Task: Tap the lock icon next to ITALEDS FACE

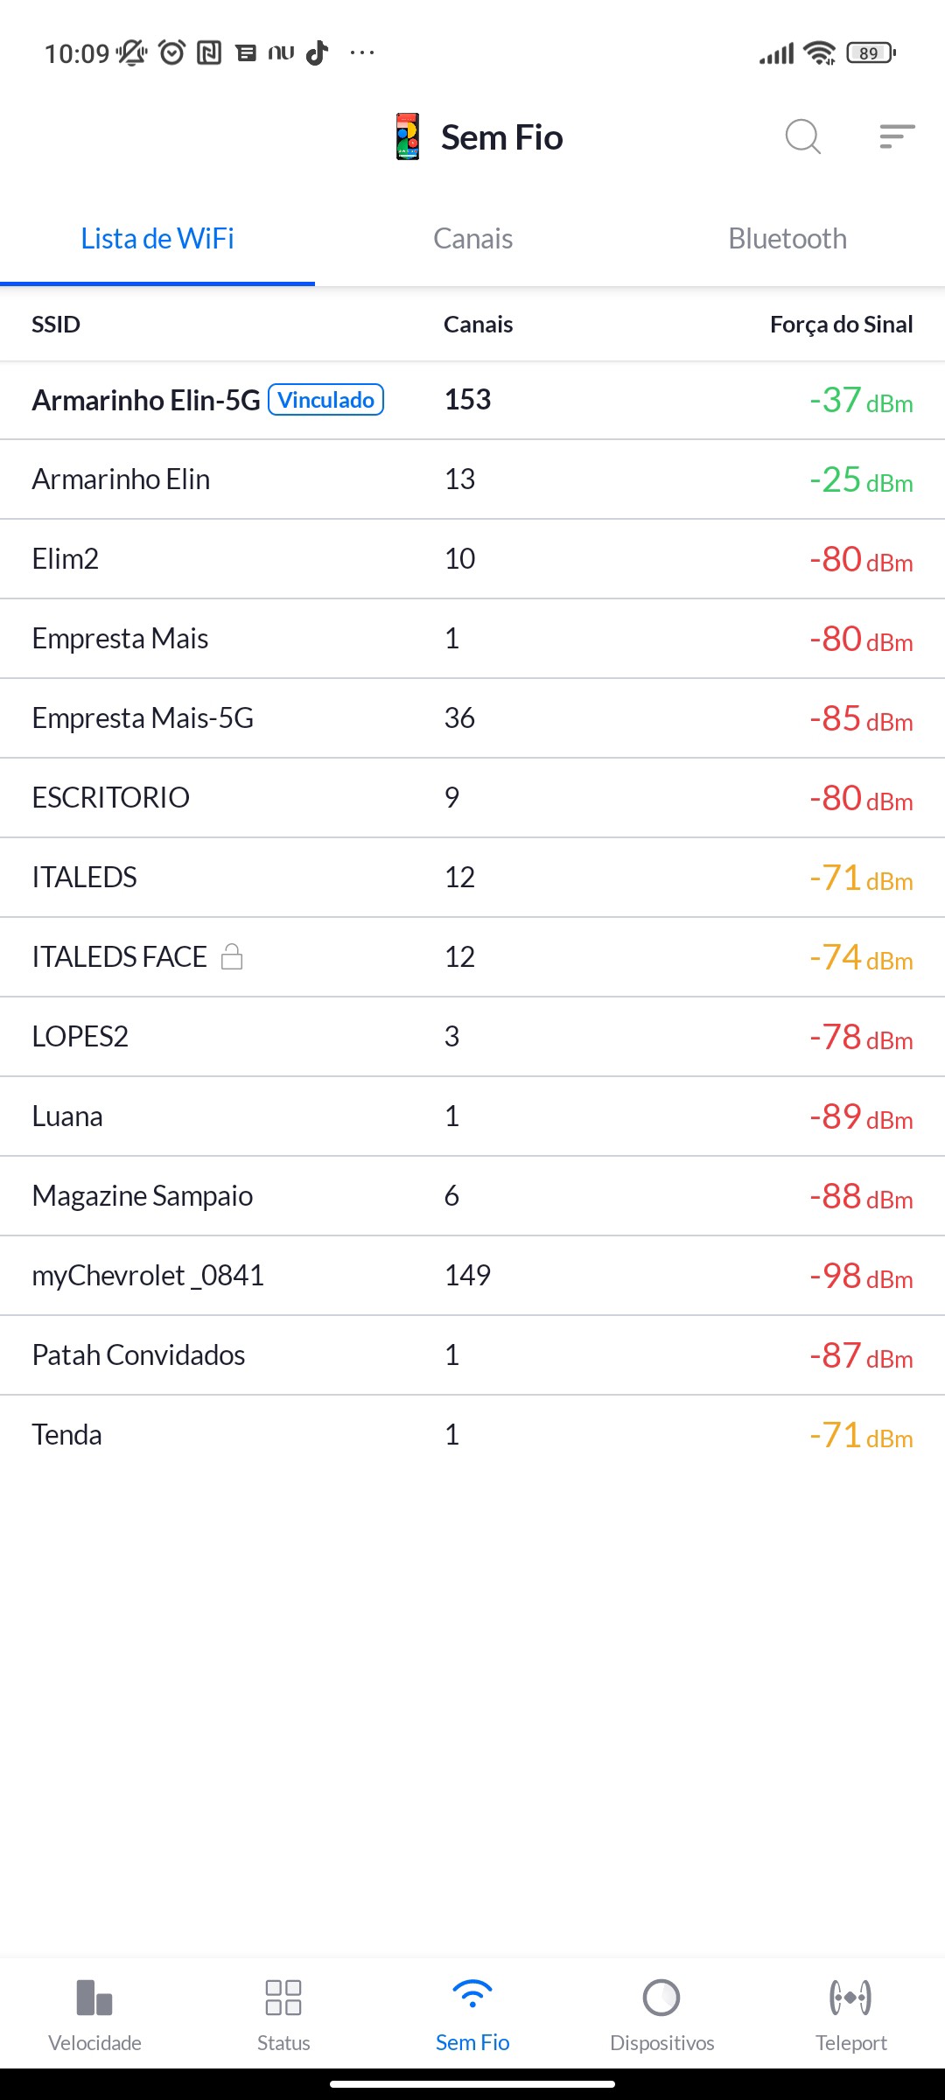Action: (x=232, y=956)
